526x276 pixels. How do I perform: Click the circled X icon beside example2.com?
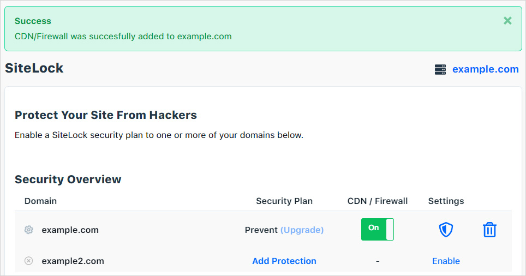coord(29,261)
